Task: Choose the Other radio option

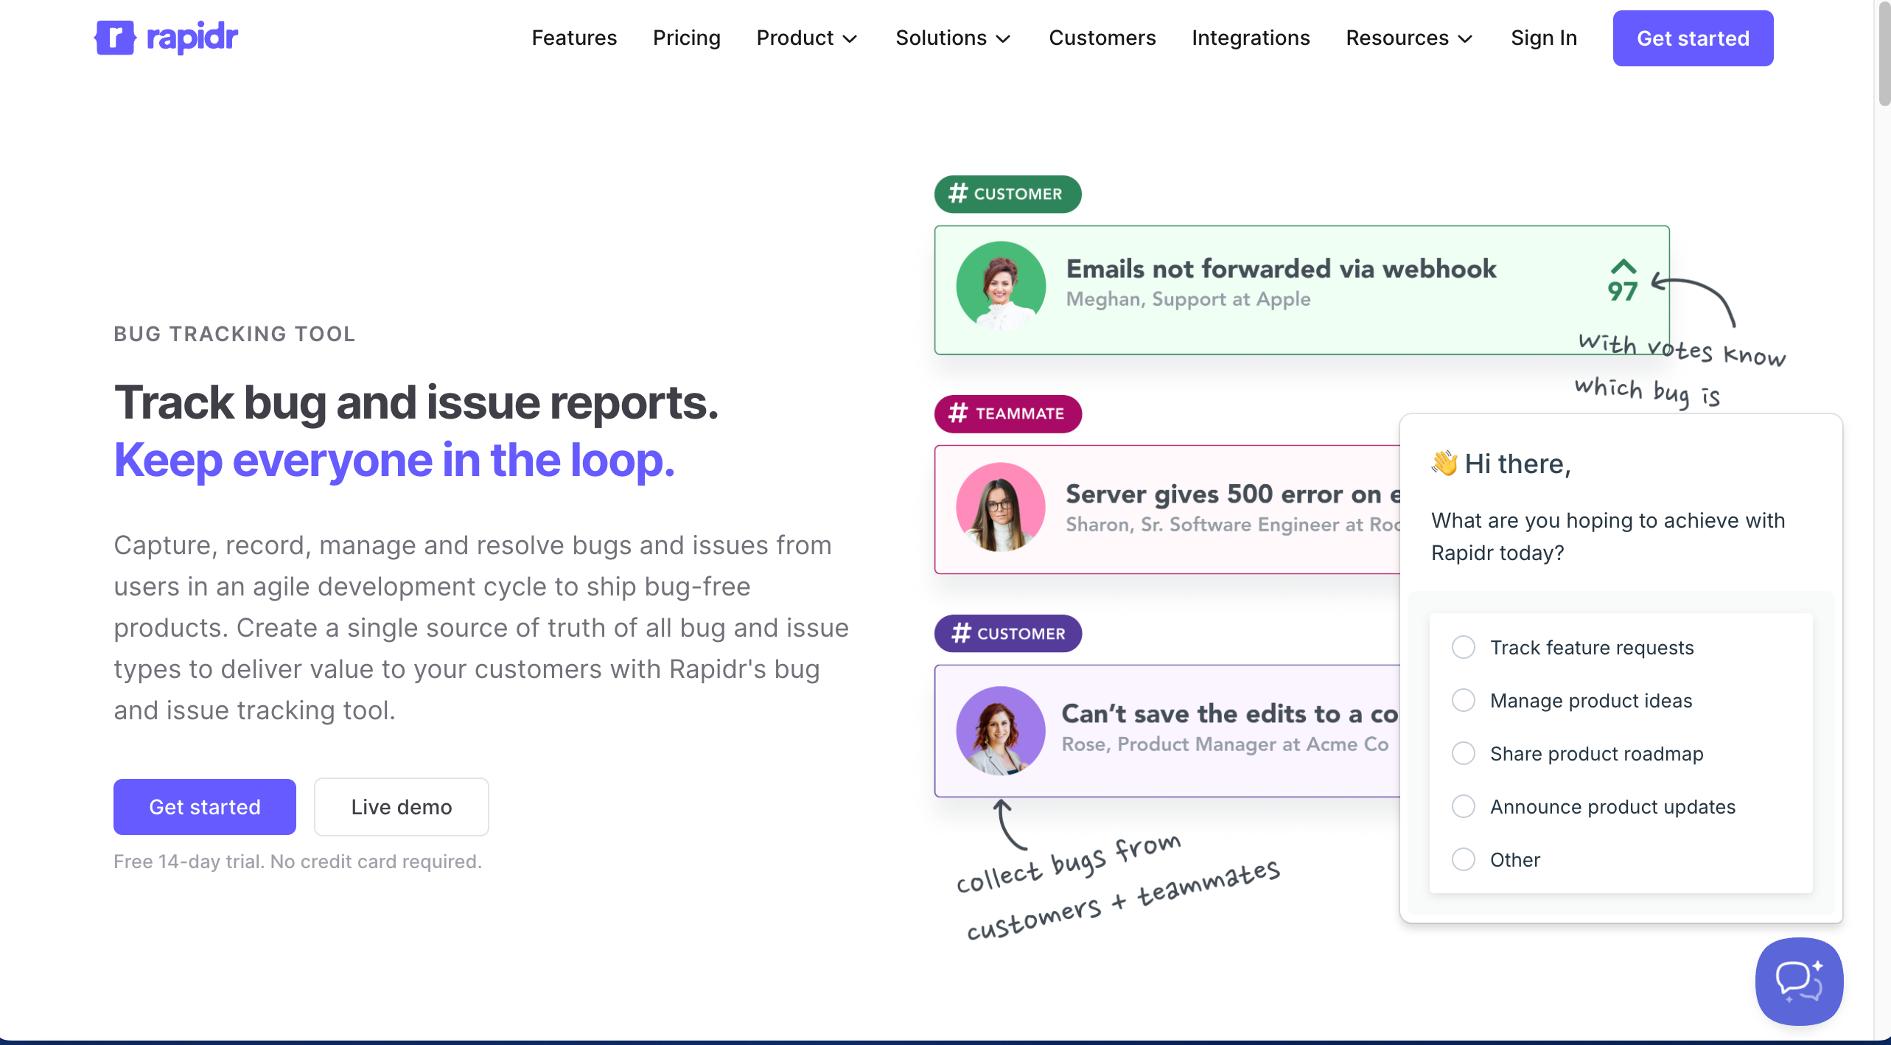Action: 1463,860
